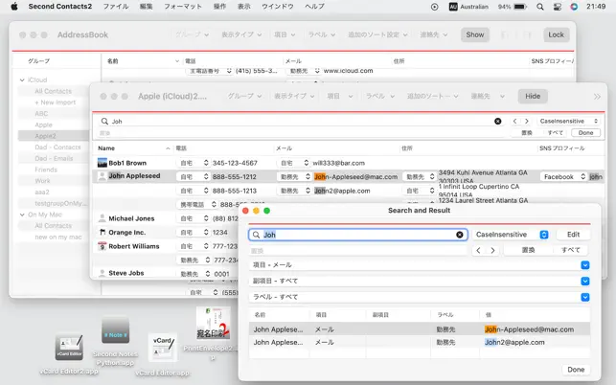616x385 pixels.
Task: Collapse the iCloud group in sidebar
Action: [22, 79]
